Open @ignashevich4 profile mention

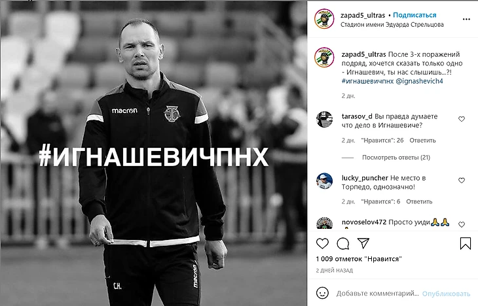tap(419, 81)
